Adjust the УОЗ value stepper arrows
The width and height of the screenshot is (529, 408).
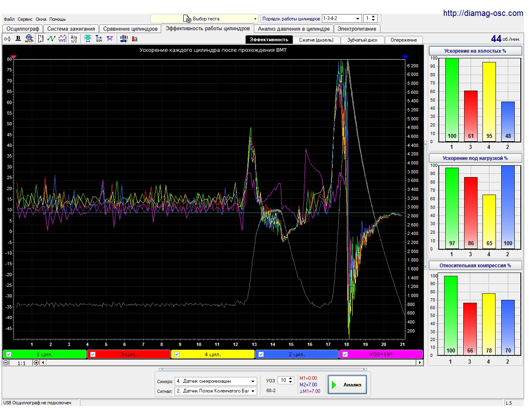pos(291,380)
